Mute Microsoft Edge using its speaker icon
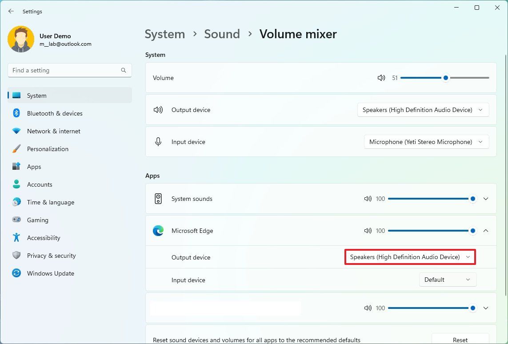This screenshot has width=508, height=344. coord(368,231)
